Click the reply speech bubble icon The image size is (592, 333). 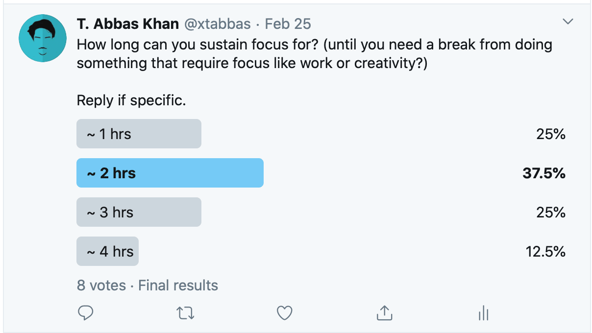86,313
